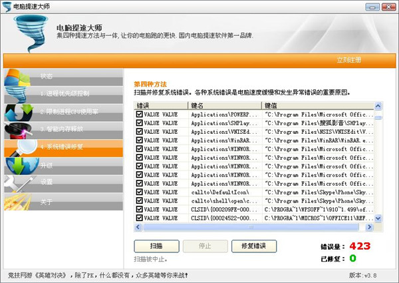Click the Windows flag icon beside 状态
This screenshot has height=283, width=399.
[x=17, y=77]
